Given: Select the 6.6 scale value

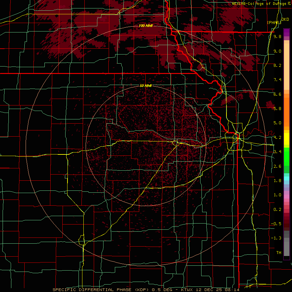Looking at the screenshot, I should pos(277,94).
